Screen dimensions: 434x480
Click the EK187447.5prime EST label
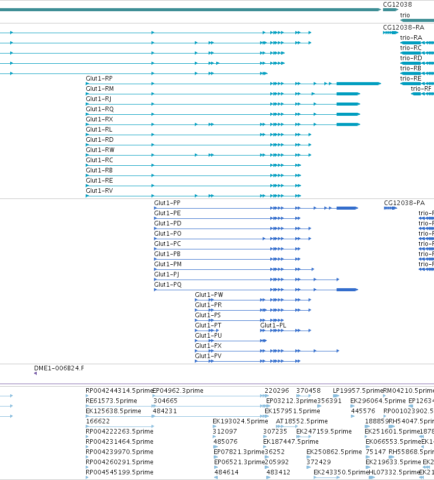point(291,441)
